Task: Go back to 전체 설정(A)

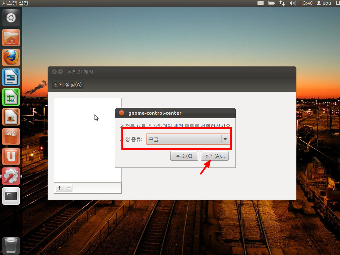Action: pos(68,85)
